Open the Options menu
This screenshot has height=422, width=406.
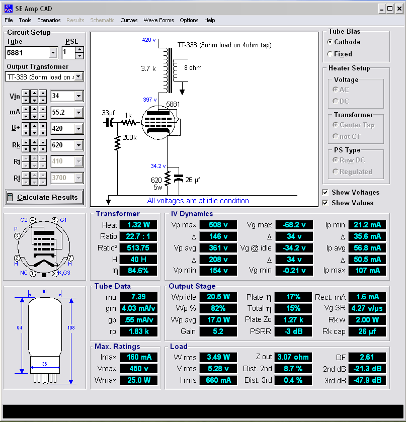point(189,20)
